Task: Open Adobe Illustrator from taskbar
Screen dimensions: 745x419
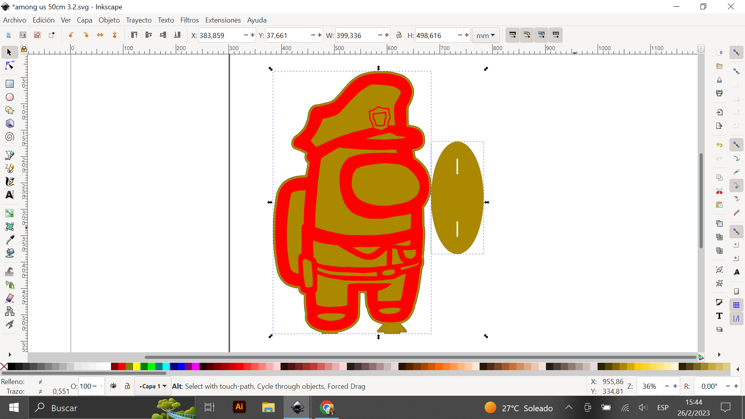Action: (x=239, y=407)
